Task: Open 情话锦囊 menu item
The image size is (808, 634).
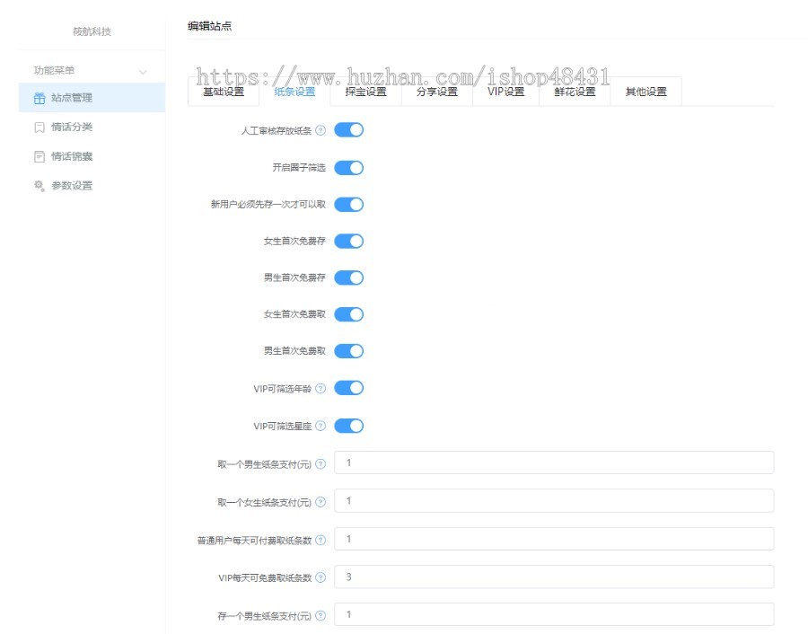Action: pos(92,156)
